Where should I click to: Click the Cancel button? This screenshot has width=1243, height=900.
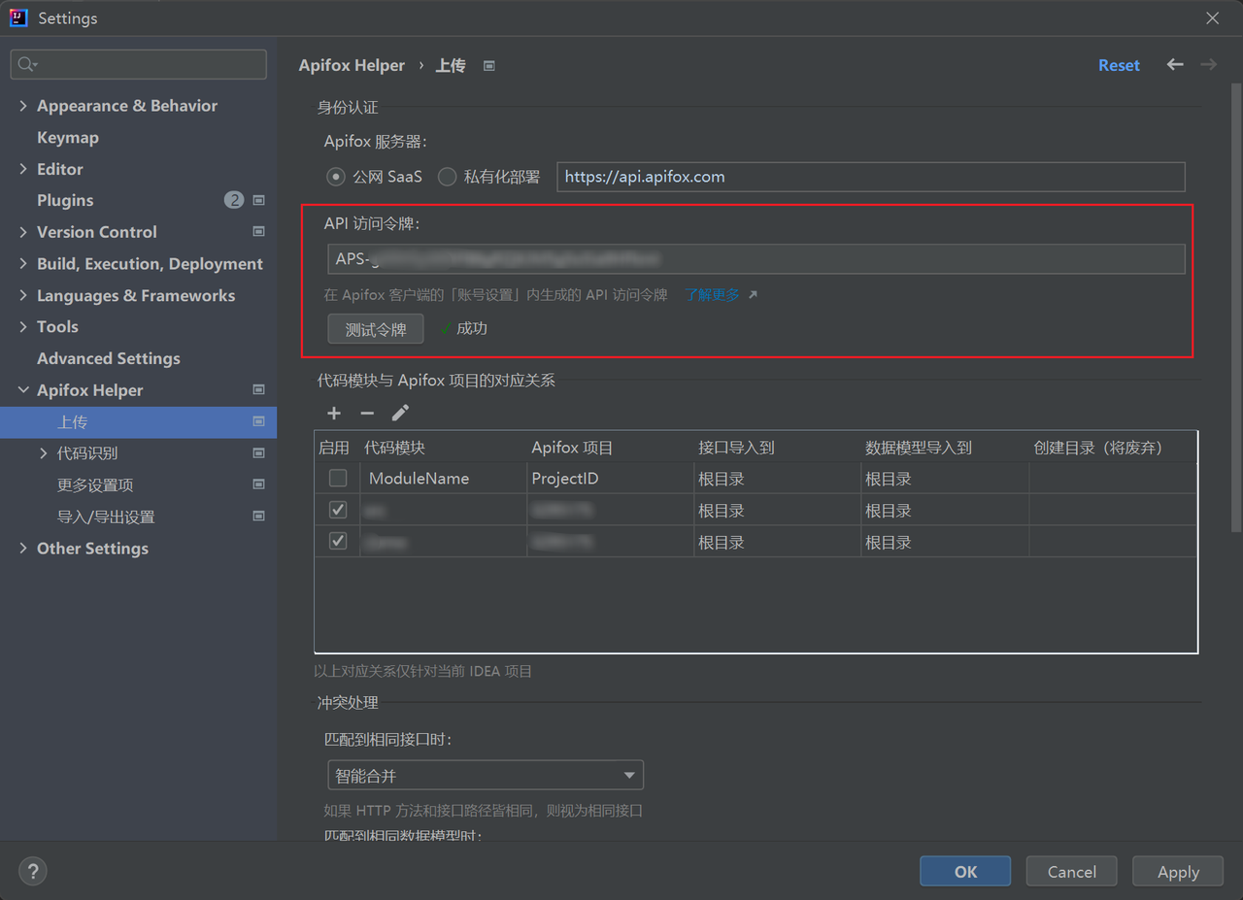(1071, 871)
